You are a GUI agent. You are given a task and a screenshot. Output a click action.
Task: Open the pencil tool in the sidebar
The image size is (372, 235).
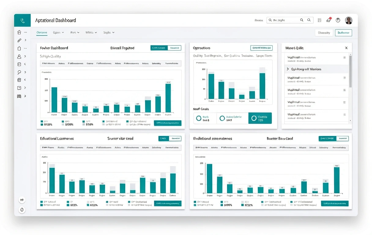click(x=19, y=40)
